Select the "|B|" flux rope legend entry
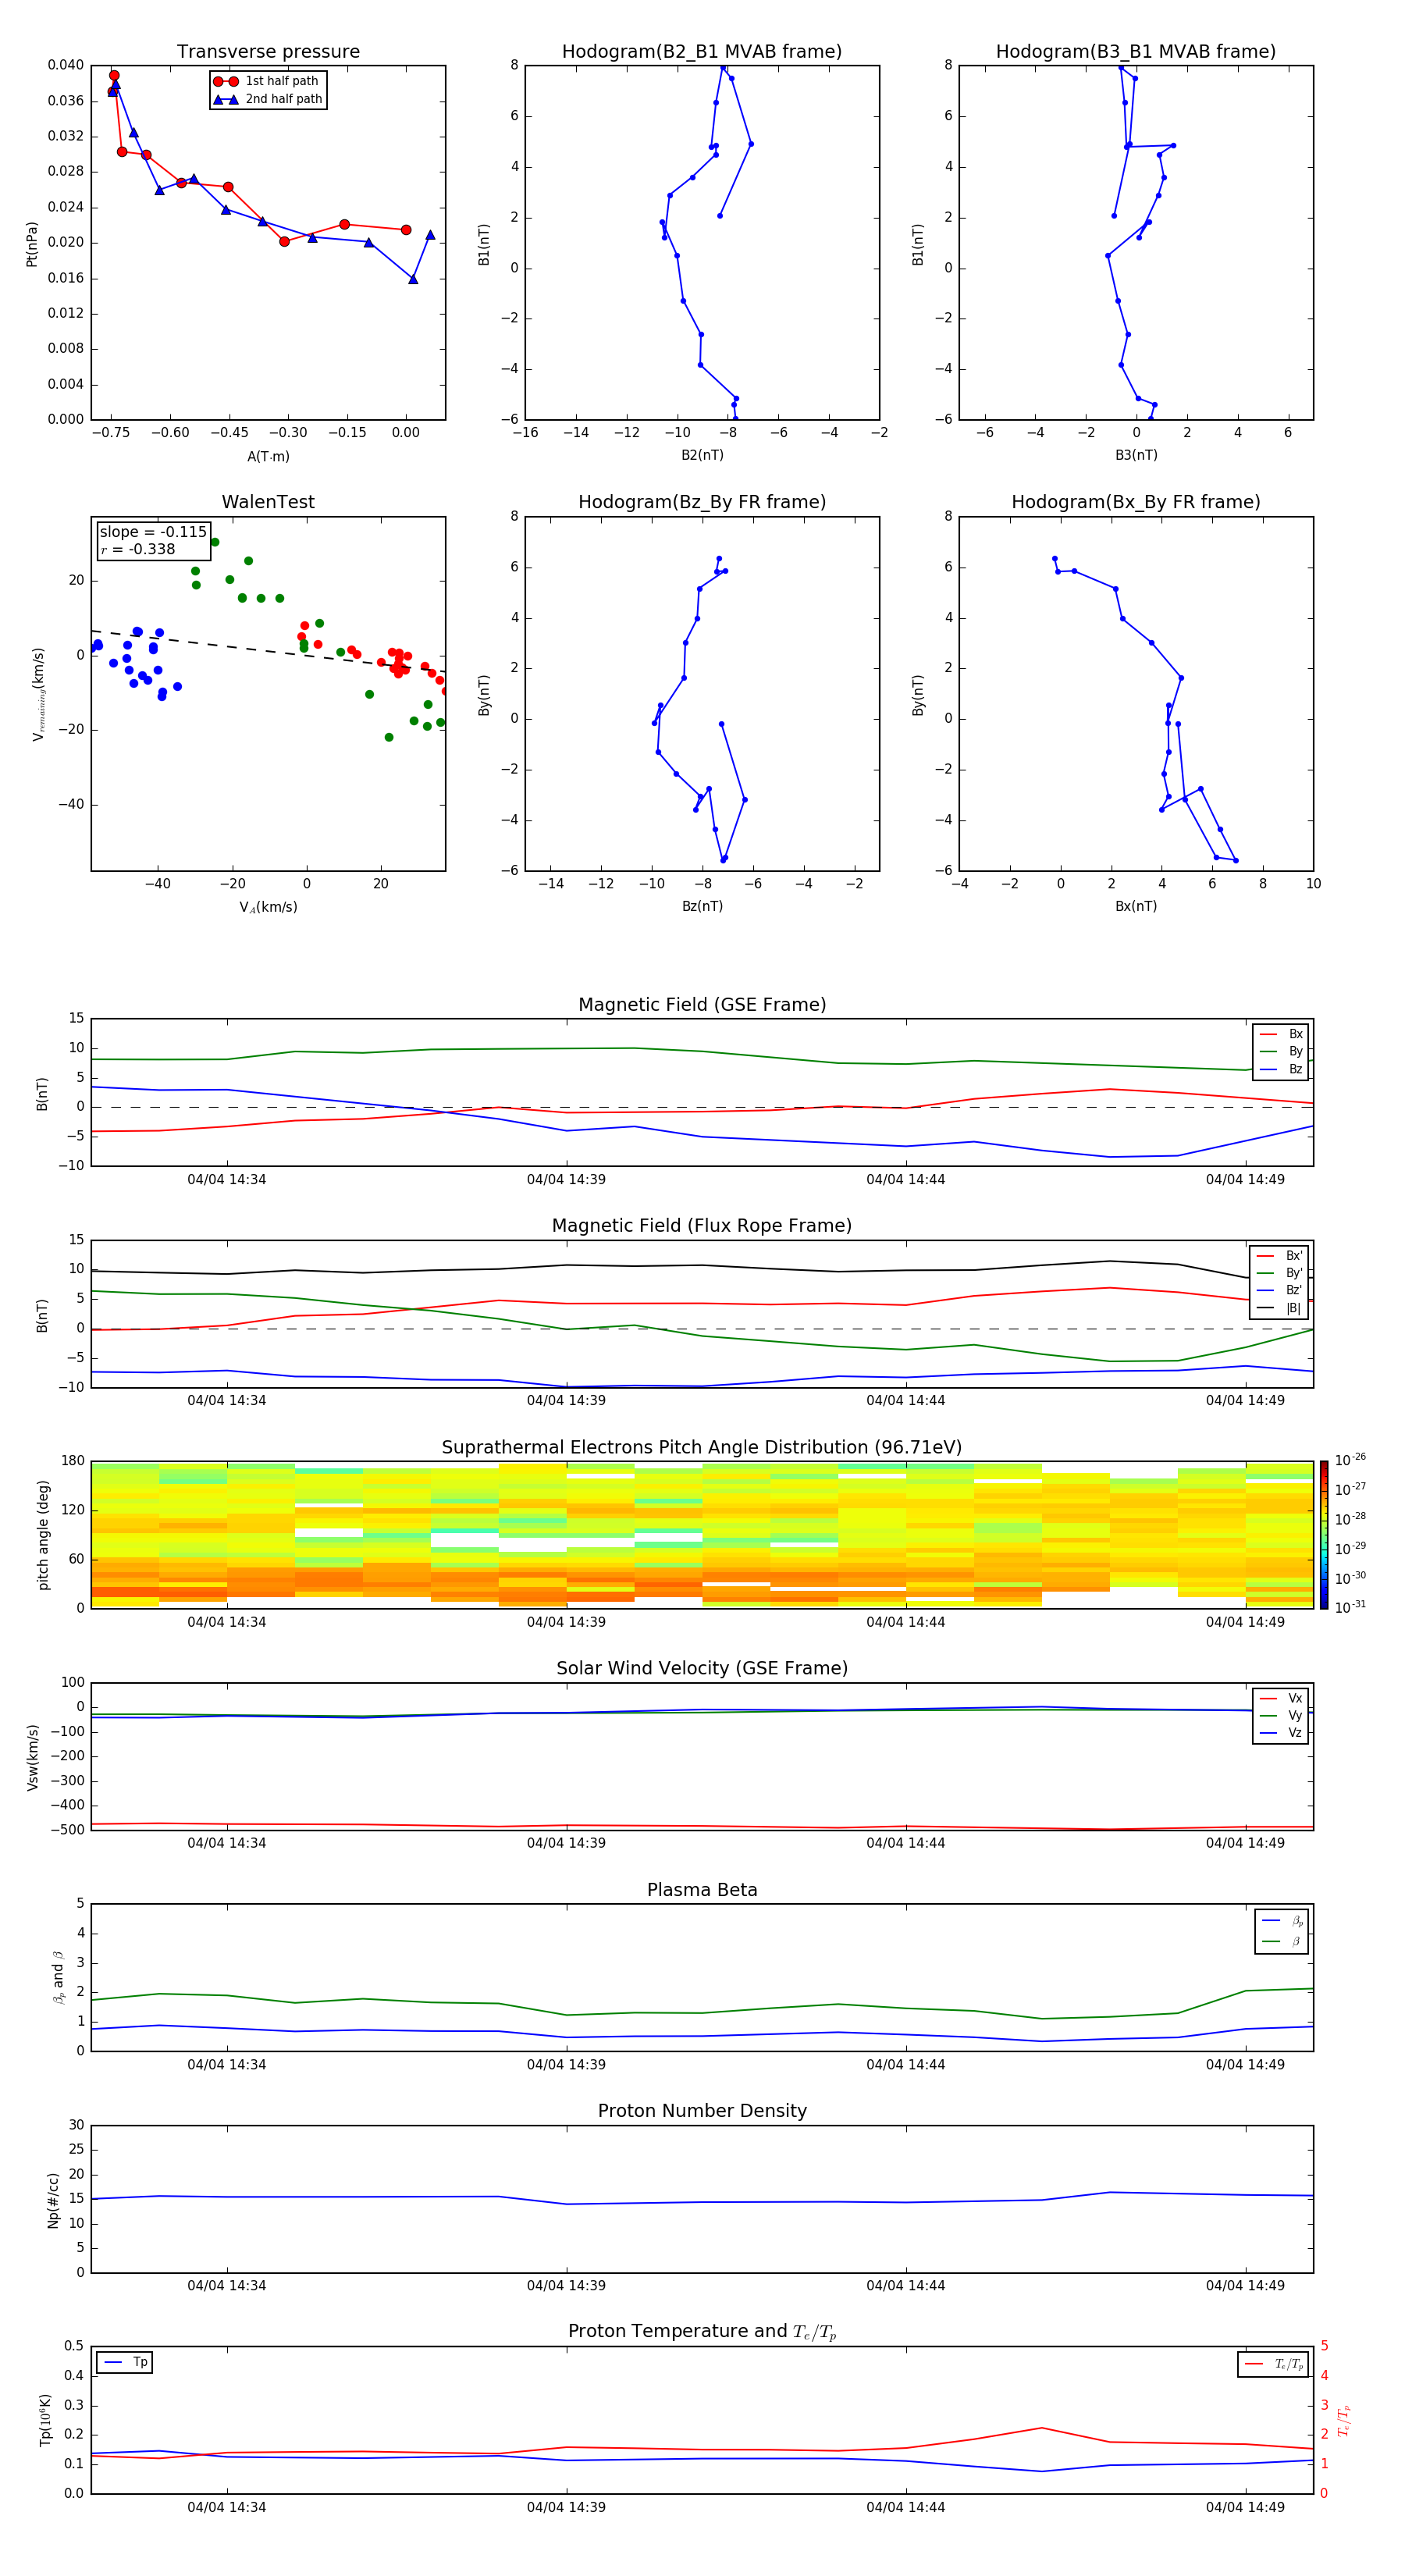The image size is (1405, 2576). [1279, 1308]
